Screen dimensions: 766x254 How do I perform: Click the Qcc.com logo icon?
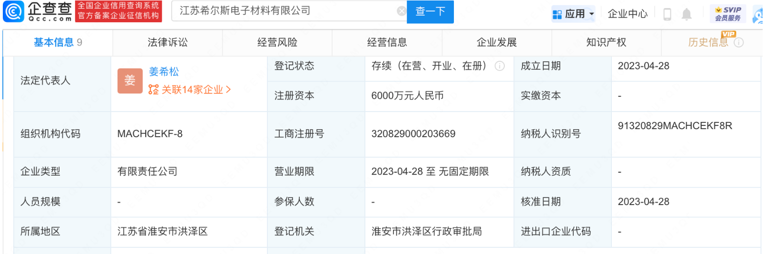pos(14,12)
